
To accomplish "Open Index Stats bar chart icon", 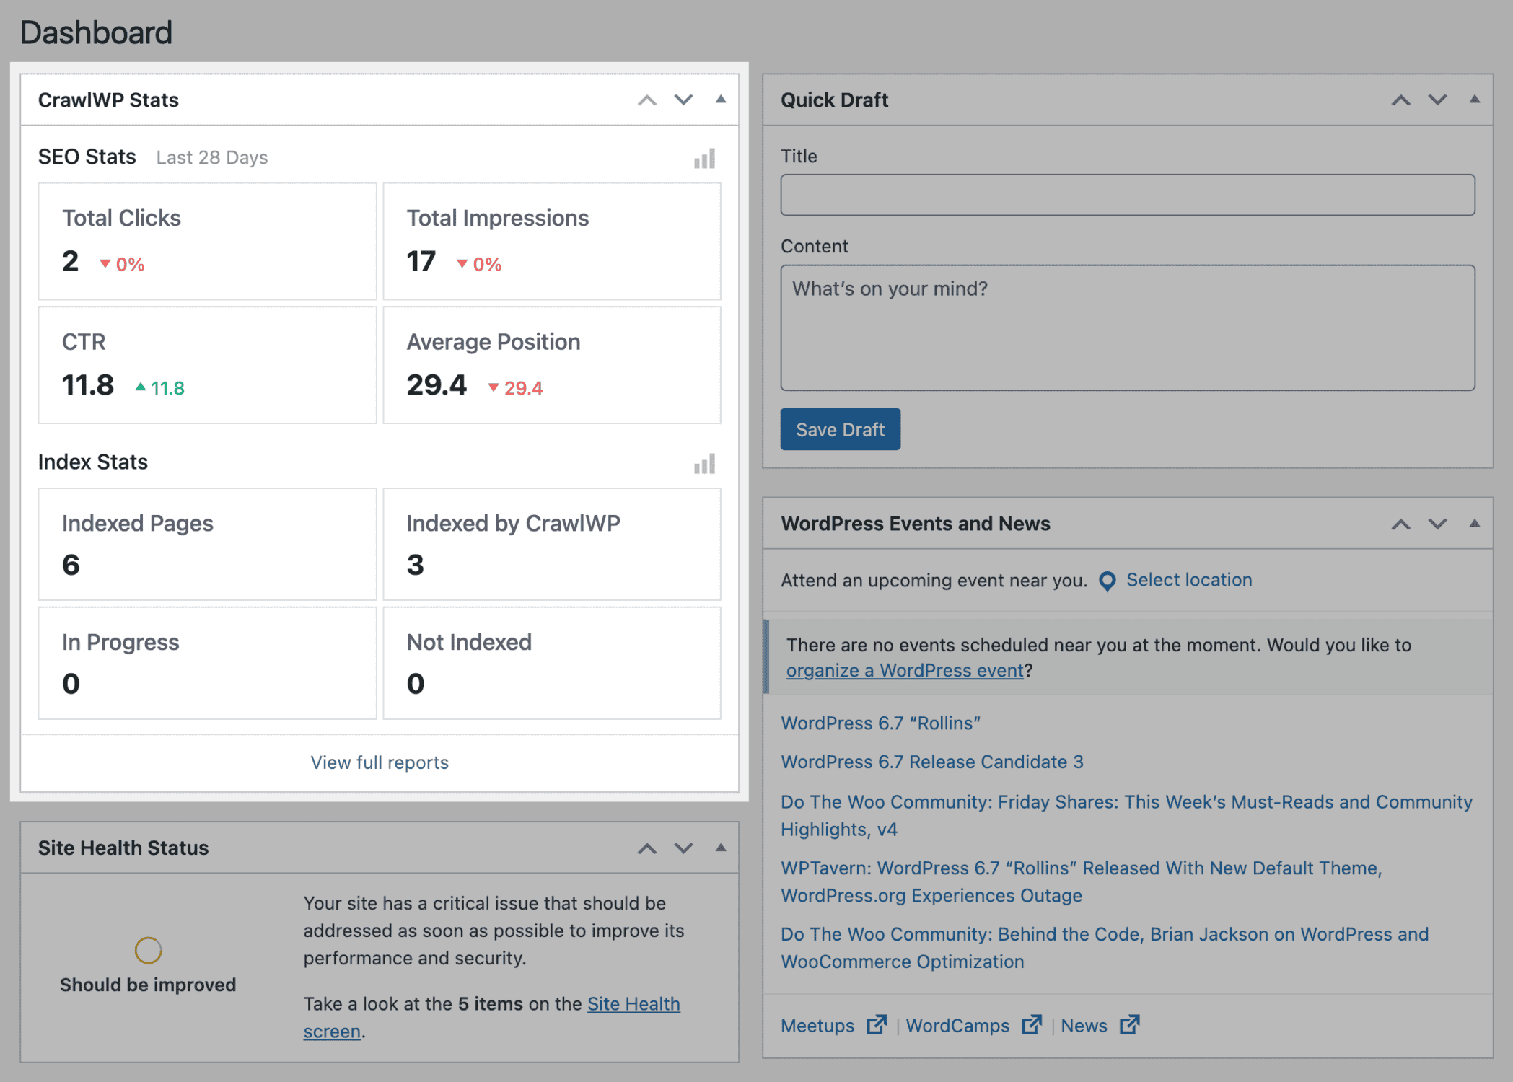I will [704, 464].
